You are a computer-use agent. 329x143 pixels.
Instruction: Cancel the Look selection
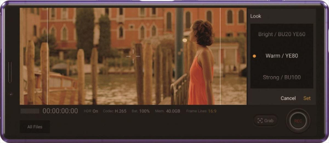click(x=288, y=98)
